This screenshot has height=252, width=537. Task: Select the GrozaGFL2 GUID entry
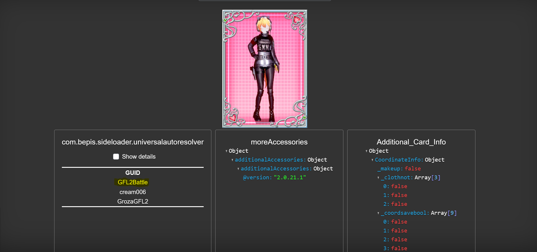pyautogui.click(x=132, y=201)
